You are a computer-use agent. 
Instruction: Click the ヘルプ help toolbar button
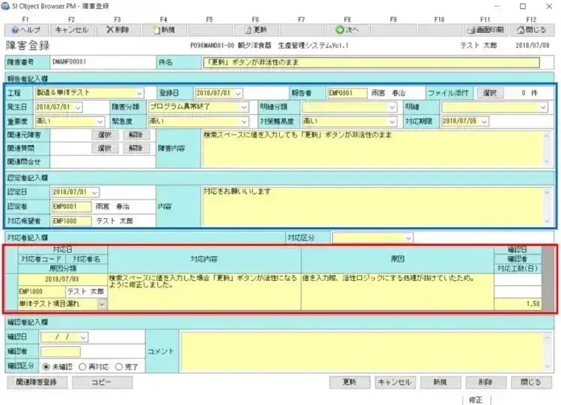click(x=26, y=30)
